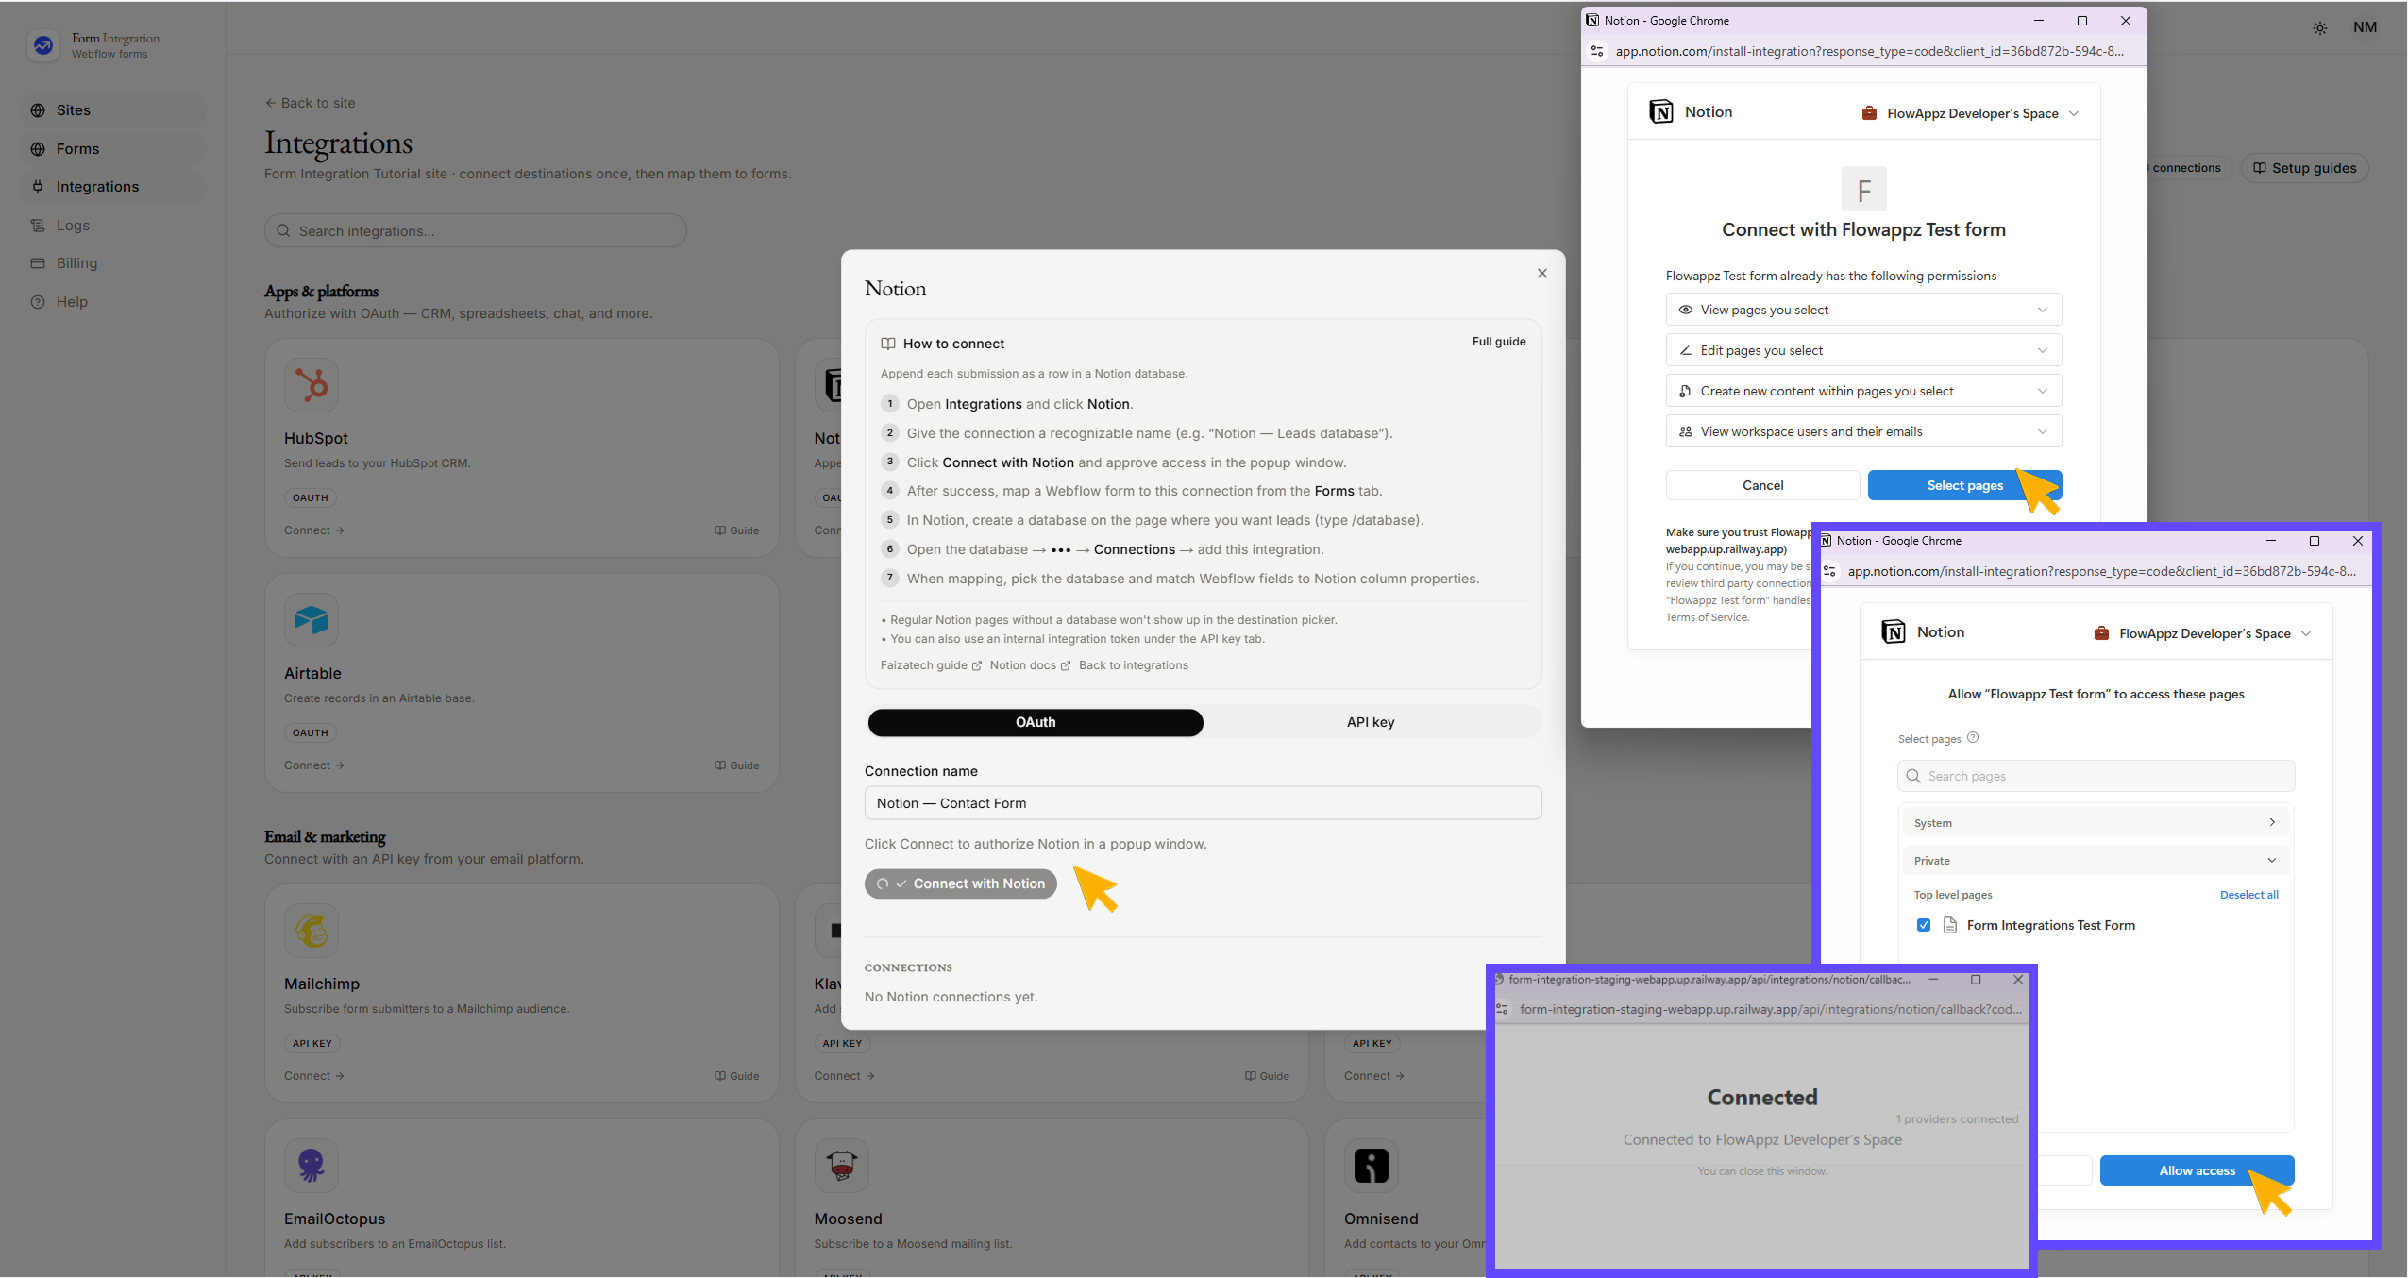
Task: Click the Notion logo in the page picker window
Action: coord(1893,632)
